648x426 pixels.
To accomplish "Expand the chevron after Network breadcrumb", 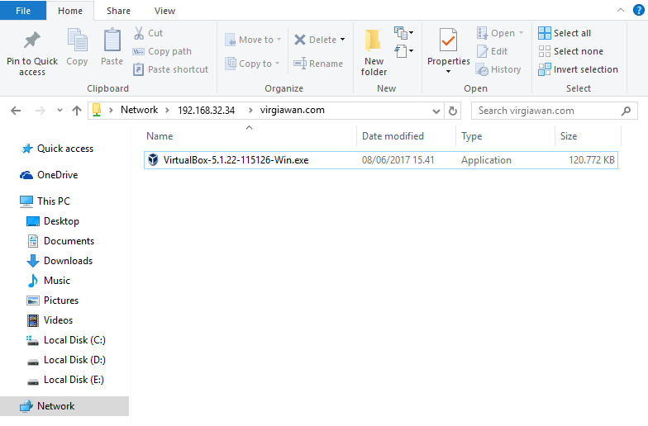I will pyautogui.click(x=167, y=111).
